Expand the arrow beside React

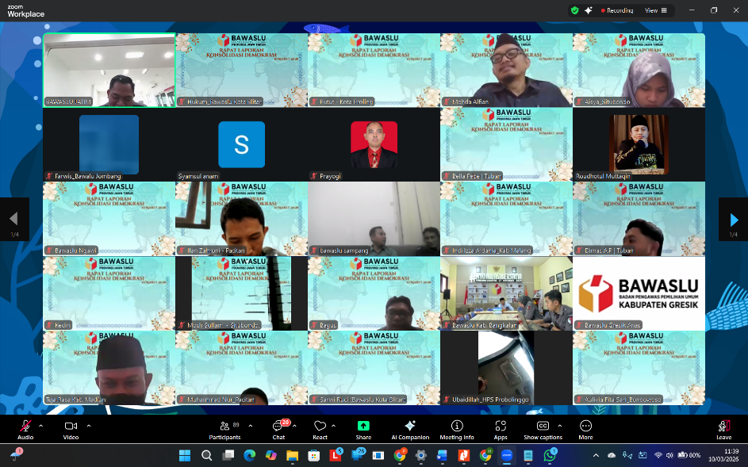click(x=333, y=426)
